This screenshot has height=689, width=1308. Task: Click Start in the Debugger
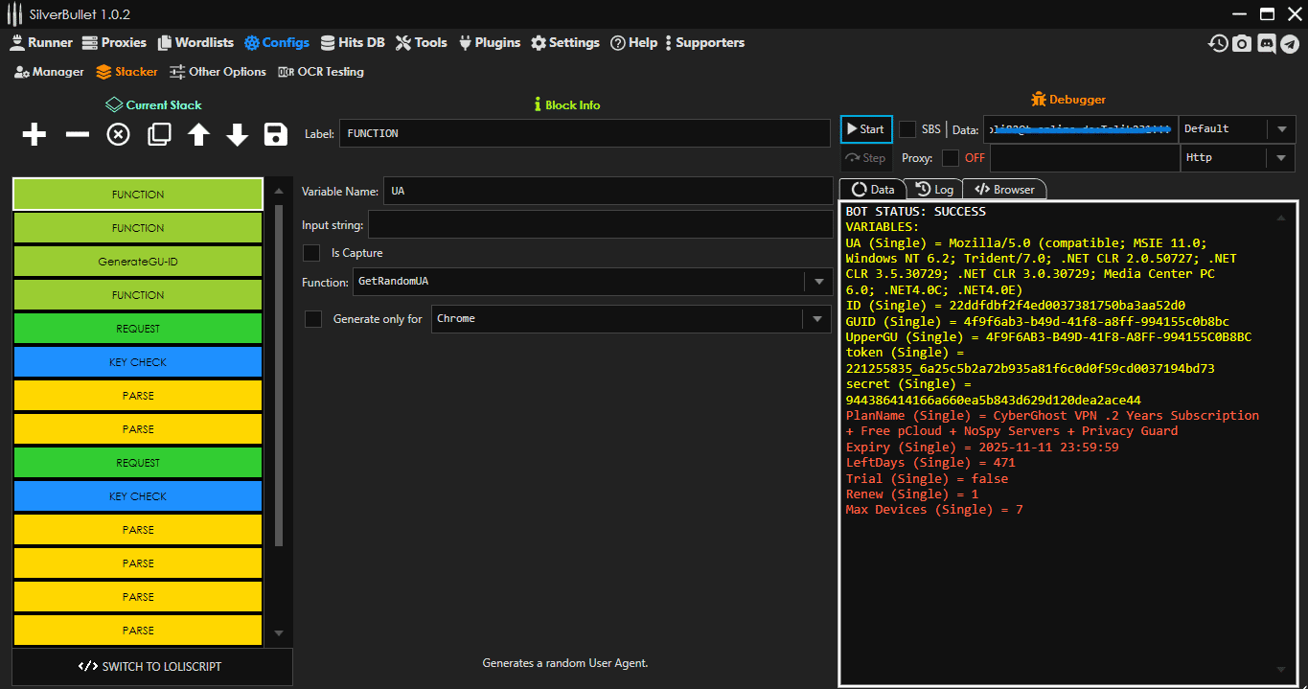pyautogui.click(x=865, y=128)
